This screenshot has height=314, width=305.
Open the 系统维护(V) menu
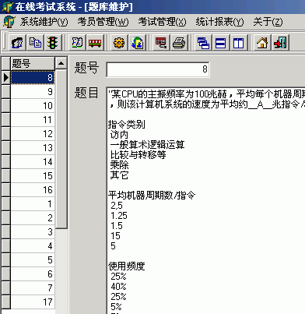[x=44, y=22]
